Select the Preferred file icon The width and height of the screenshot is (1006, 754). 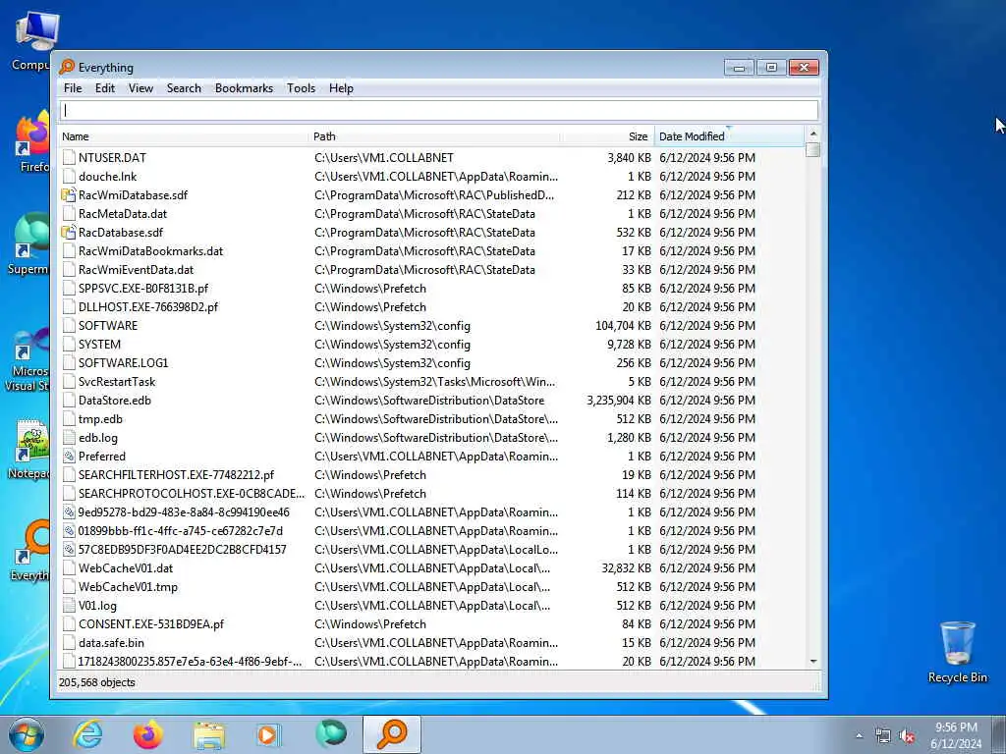point(69,457)
